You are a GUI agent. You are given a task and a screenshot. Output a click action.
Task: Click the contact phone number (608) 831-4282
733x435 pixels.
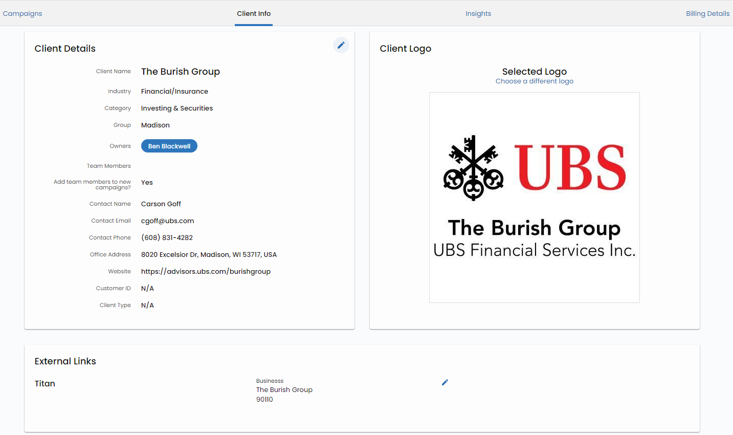coord(167,237)
